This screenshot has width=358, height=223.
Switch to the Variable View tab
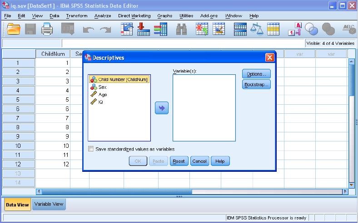pyautogui.click(x=49, y=204)
